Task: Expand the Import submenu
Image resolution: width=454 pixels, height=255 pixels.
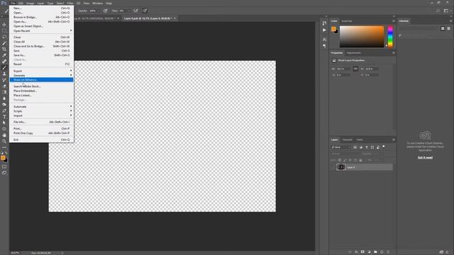Action: (41, 115)
